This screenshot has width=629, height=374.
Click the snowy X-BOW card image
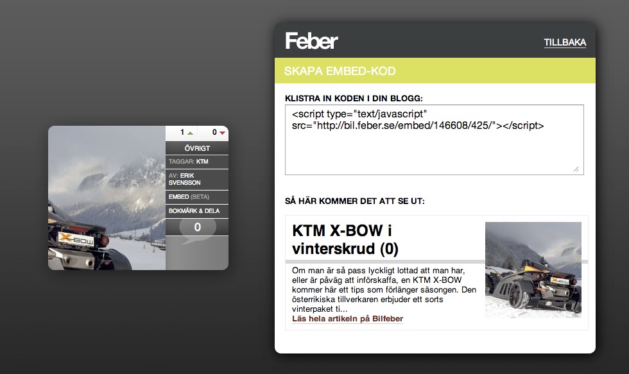coord(107,198)
